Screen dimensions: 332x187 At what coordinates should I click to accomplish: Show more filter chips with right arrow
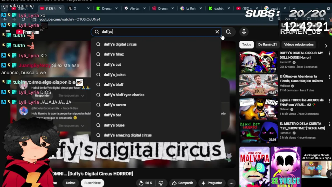pyautogui.click(x=326, y=45)
